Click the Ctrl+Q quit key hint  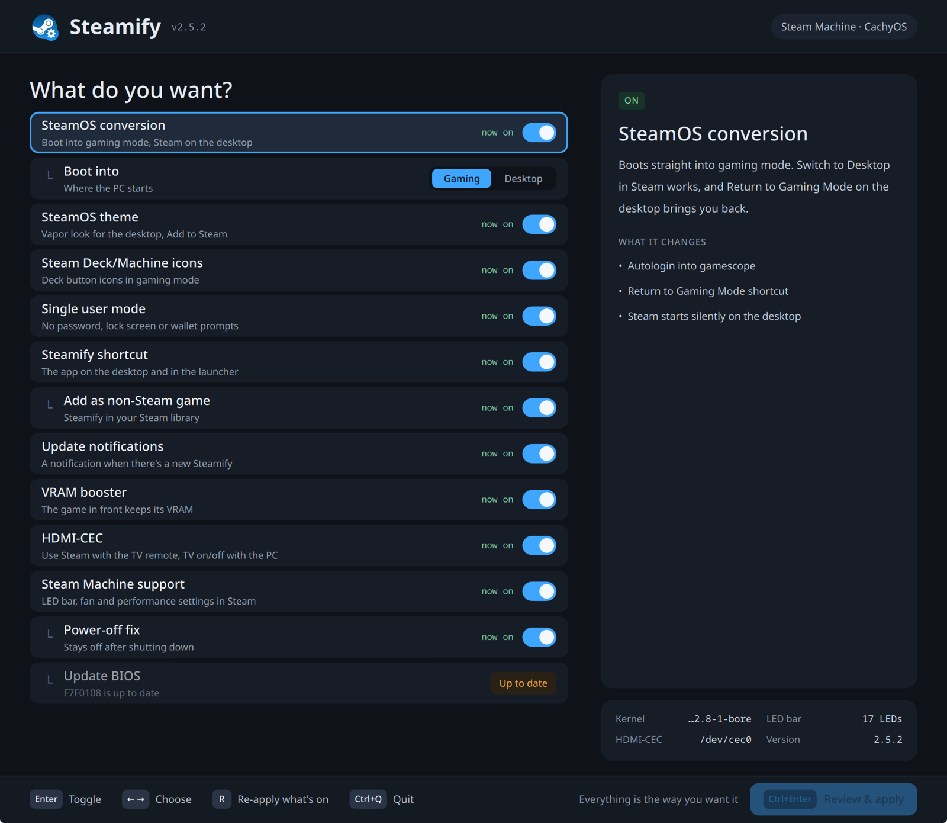coord(368,799)
